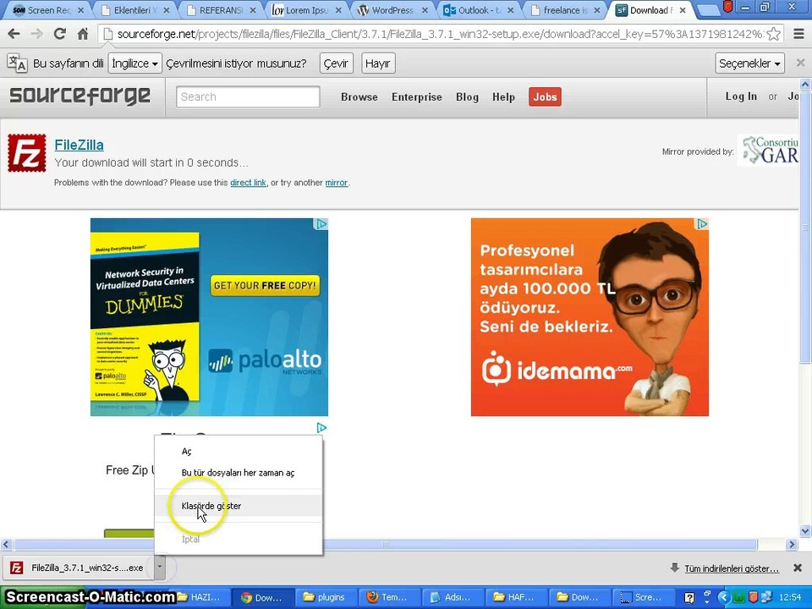Open the 'plugins' folder taskbar button
The image size is (812, 609).
point(325,597)
